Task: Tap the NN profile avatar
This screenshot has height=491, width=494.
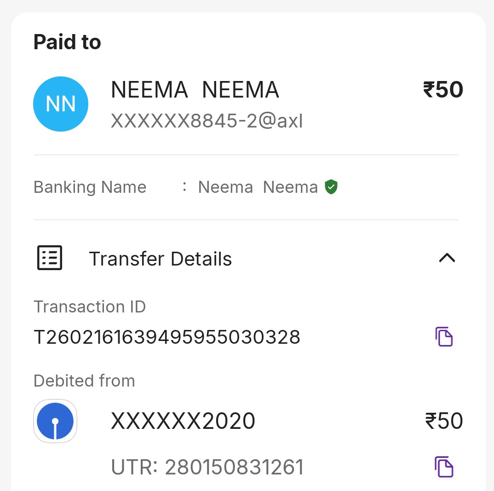Action: (x=61, y=104)
